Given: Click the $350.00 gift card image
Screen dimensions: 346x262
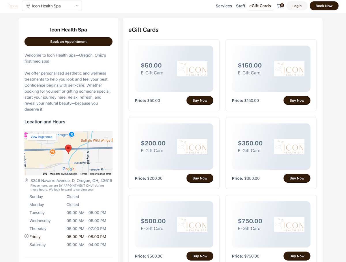Looking at the screenshot, I should (271, 147).
